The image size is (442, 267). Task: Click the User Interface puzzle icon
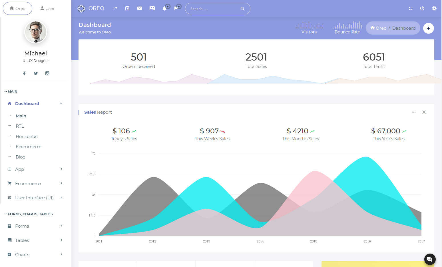click(x=9, y=198)
